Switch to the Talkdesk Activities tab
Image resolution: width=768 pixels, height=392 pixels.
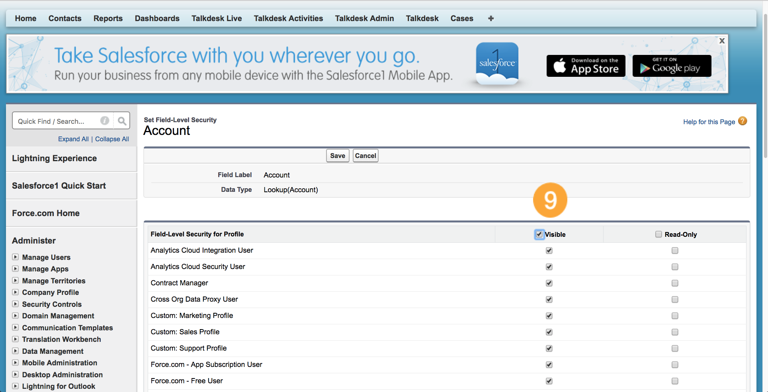click(x=288, y=18)
